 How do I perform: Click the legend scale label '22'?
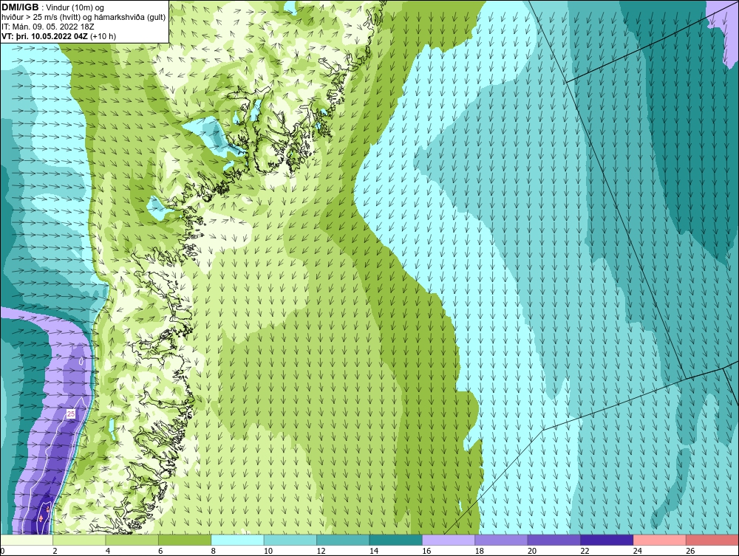(585, 551)
